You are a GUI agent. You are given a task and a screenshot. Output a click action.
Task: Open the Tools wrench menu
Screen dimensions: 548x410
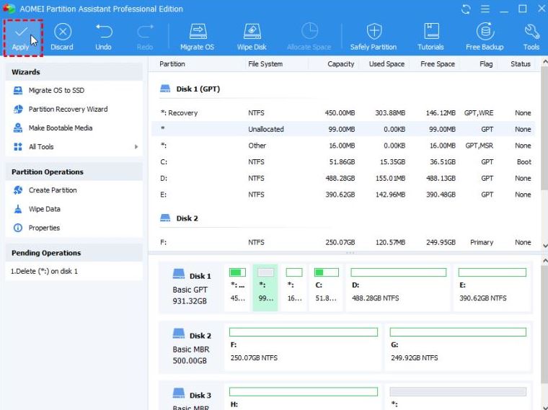tap(531, 37)
